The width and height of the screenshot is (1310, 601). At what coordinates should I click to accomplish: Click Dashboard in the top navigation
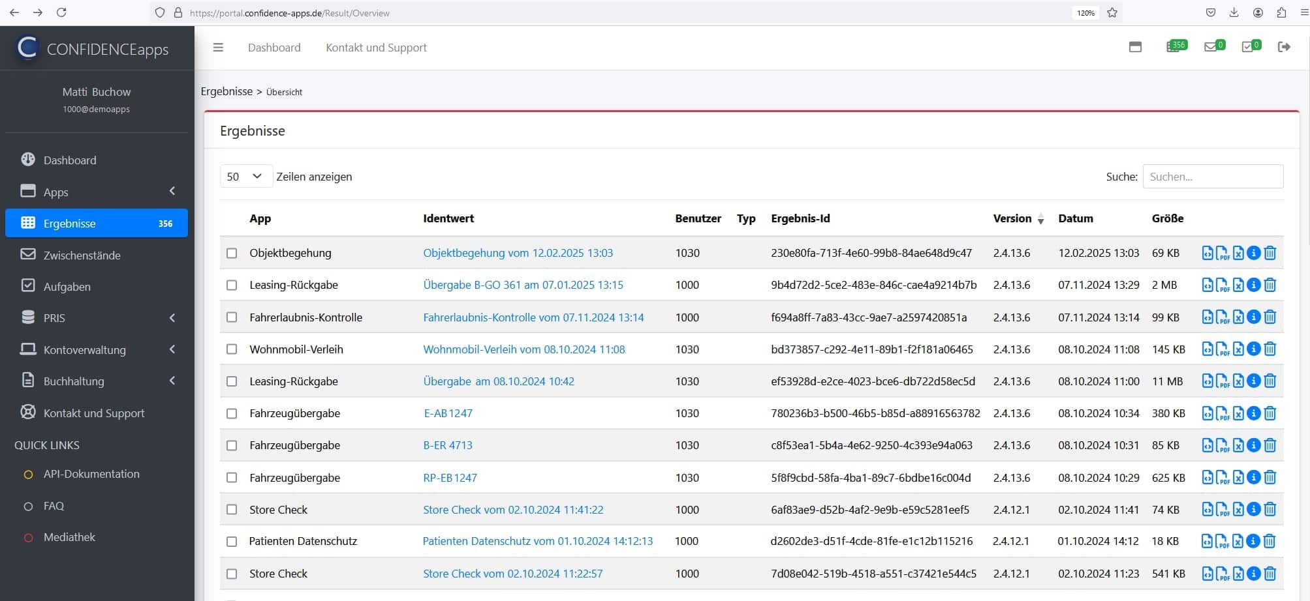[x=274, y=48]
